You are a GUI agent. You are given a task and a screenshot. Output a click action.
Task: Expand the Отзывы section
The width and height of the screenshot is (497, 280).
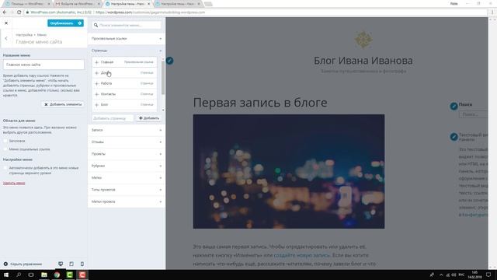[127, 142]
